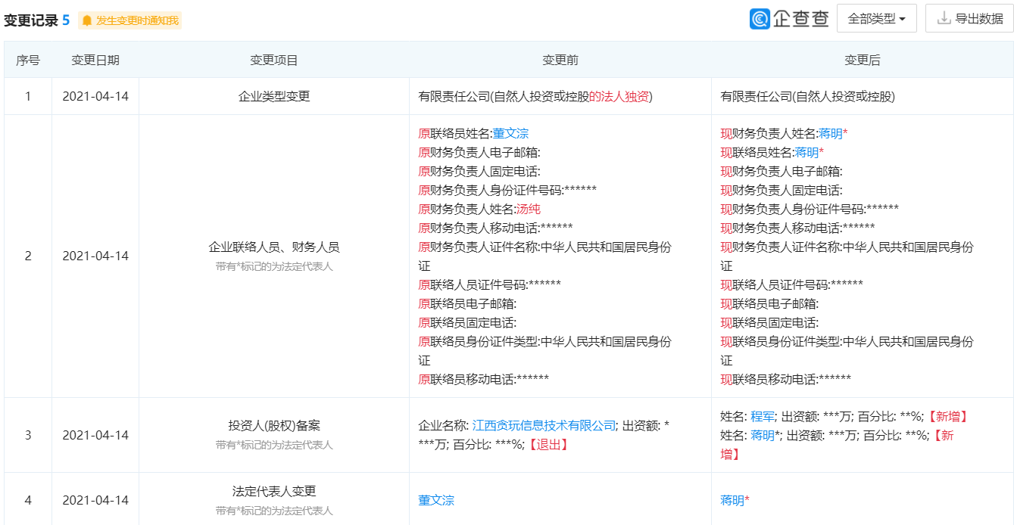This screenshot has width=1014, height=525.
Task: Click the download icon in 导出数据
Action: [x=944, y=19]
